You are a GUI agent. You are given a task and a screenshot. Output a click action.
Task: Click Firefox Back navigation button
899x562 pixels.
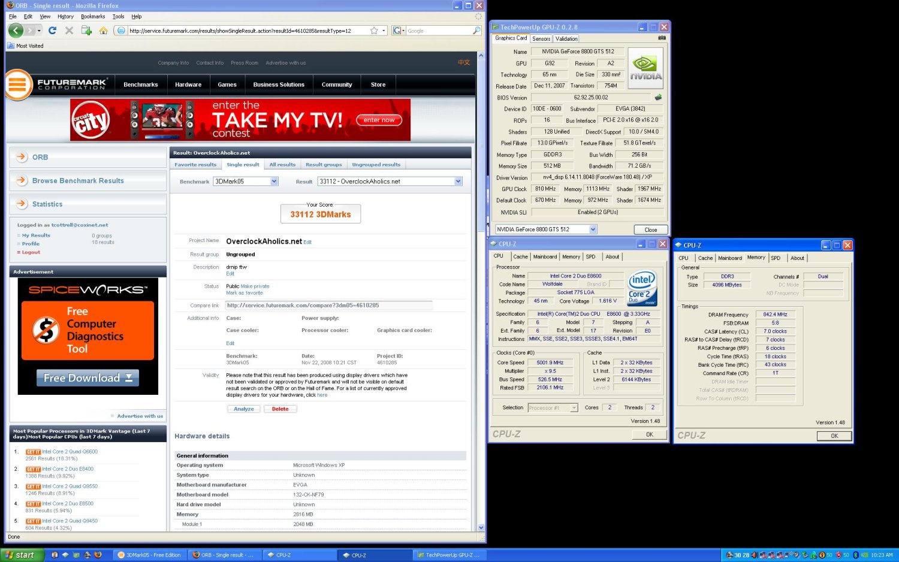(x=16, y=30)
